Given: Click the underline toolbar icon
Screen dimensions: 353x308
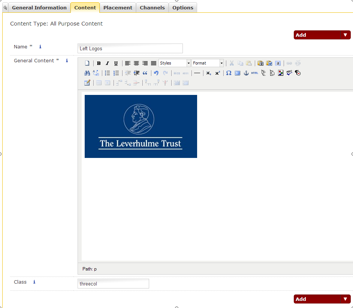Looking at the screenshot, I should pyautogui.click(x=116, y=63).
